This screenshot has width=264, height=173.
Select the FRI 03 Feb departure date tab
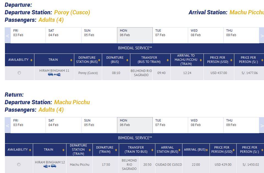28,35
